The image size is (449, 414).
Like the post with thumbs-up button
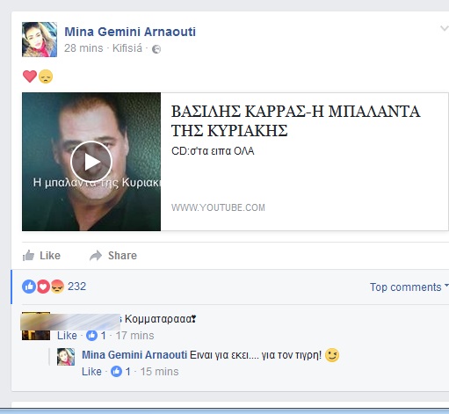tap(41, 256)
